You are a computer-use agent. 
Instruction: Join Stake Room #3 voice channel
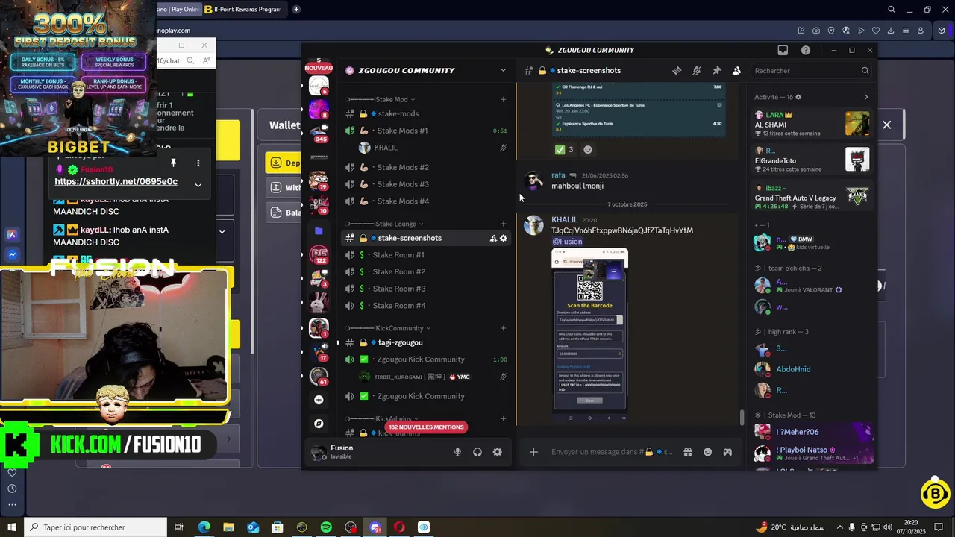coord(426,289)
